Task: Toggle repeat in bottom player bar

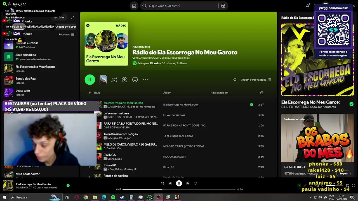Action: click(196, 183)
